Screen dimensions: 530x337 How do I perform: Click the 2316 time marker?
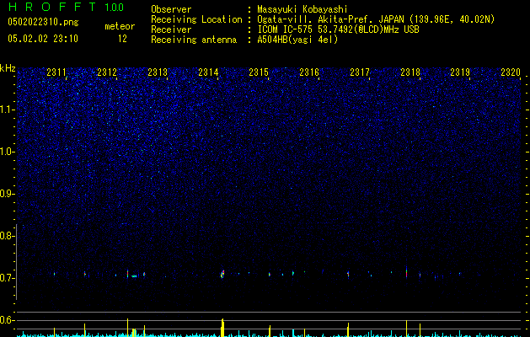[x=309, y=72]
